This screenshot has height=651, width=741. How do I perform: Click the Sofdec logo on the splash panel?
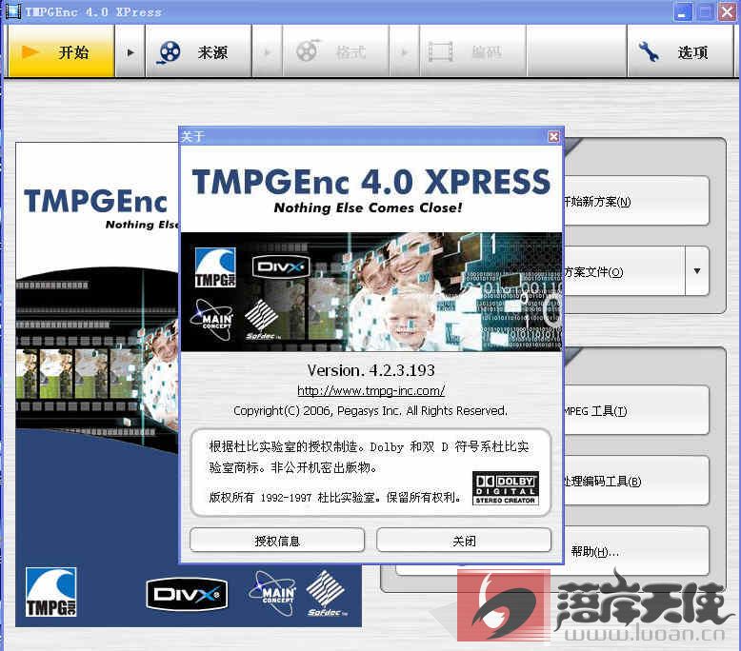click(326, 593)
